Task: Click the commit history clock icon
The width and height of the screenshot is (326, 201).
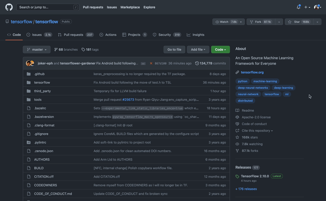Action: click(x=197, y=63)
